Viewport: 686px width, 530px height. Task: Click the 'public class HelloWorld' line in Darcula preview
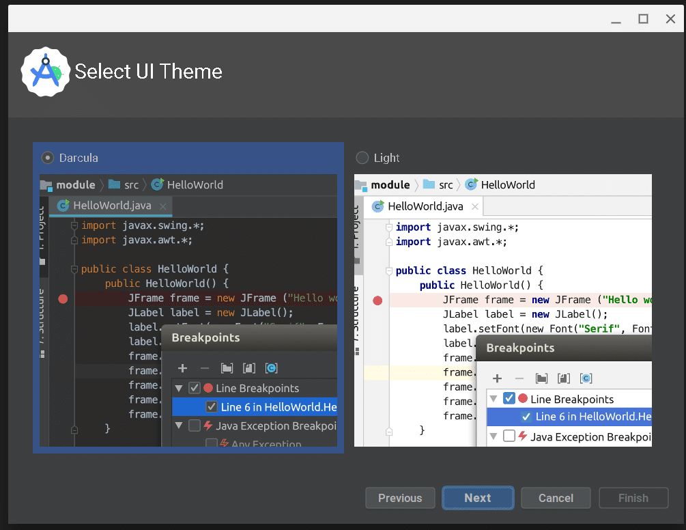[155, 268]
